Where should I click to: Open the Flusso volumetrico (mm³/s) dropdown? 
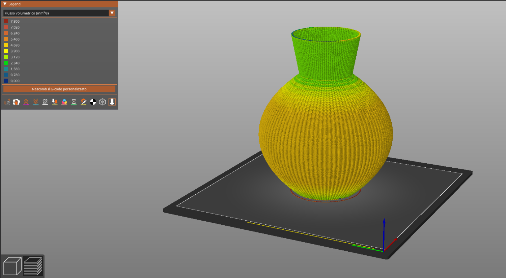[x=59, y=13]
